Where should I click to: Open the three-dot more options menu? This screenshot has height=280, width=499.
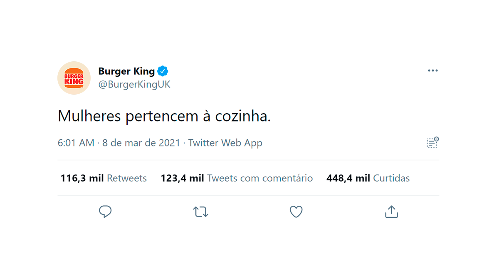[433, 71]
